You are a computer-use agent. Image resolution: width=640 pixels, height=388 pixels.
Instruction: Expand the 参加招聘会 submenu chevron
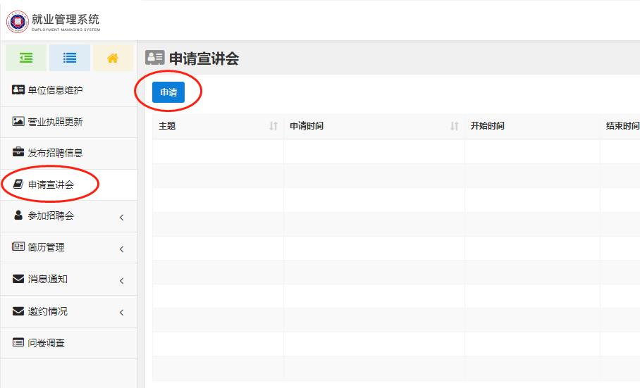pyautogui.click(x=121, y=218)
